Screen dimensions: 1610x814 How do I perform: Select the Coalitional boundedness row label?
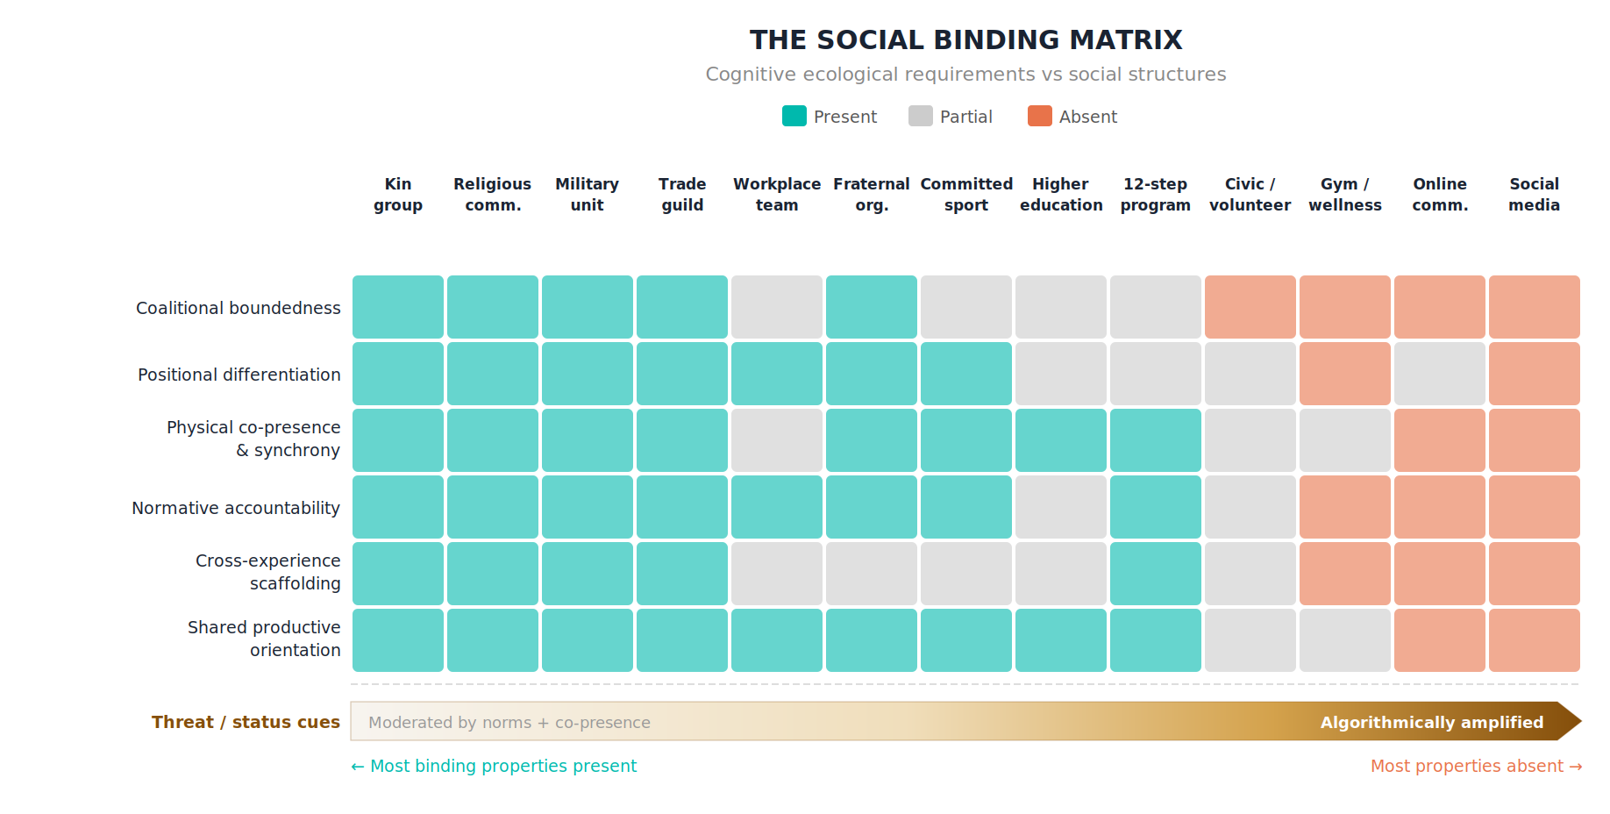point(239,308)
